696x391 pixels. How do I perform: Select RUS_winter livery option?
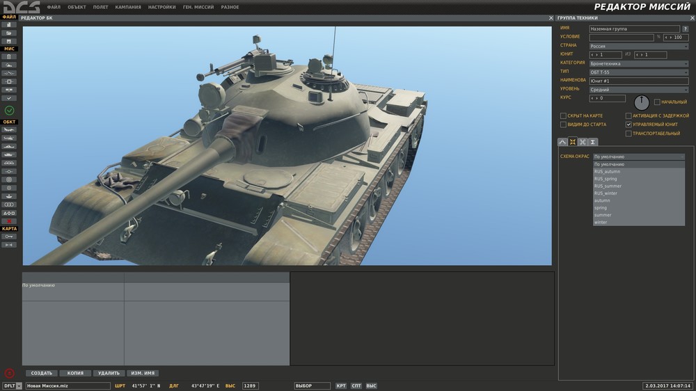pos(639,193)
